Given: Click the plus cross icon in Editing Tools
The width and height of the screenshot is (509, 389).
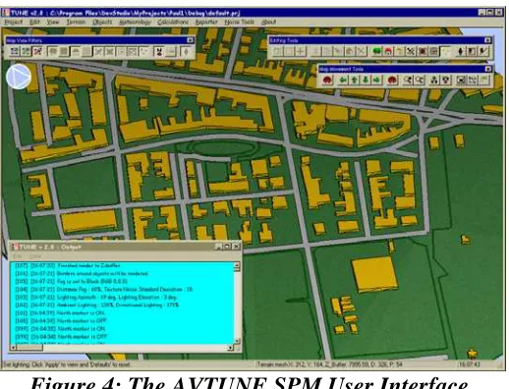Looking at the screenshot, I should pos(301,51).
